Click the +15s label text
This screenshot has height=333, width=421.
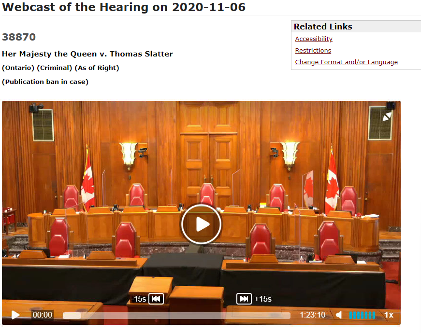[263, 299]
